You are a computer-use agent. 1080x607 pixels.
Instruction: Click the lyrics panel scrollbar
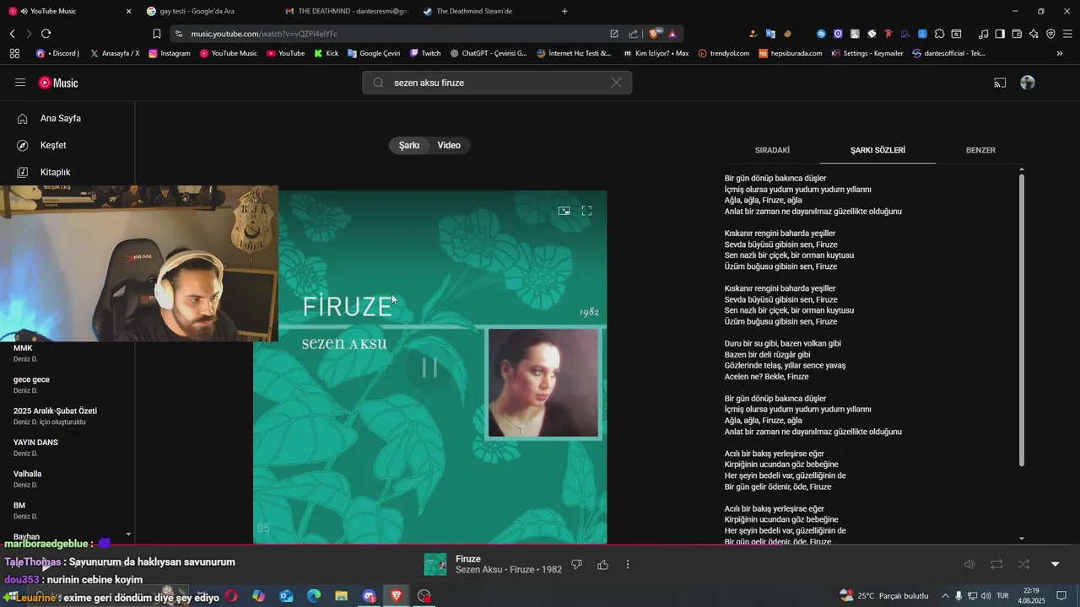click(1022, 319)
